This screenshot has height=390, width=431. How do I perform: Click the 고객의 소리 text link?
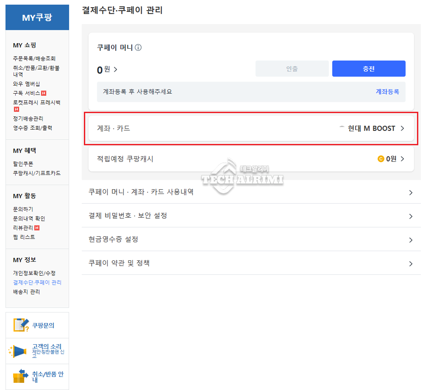[47, 346]
